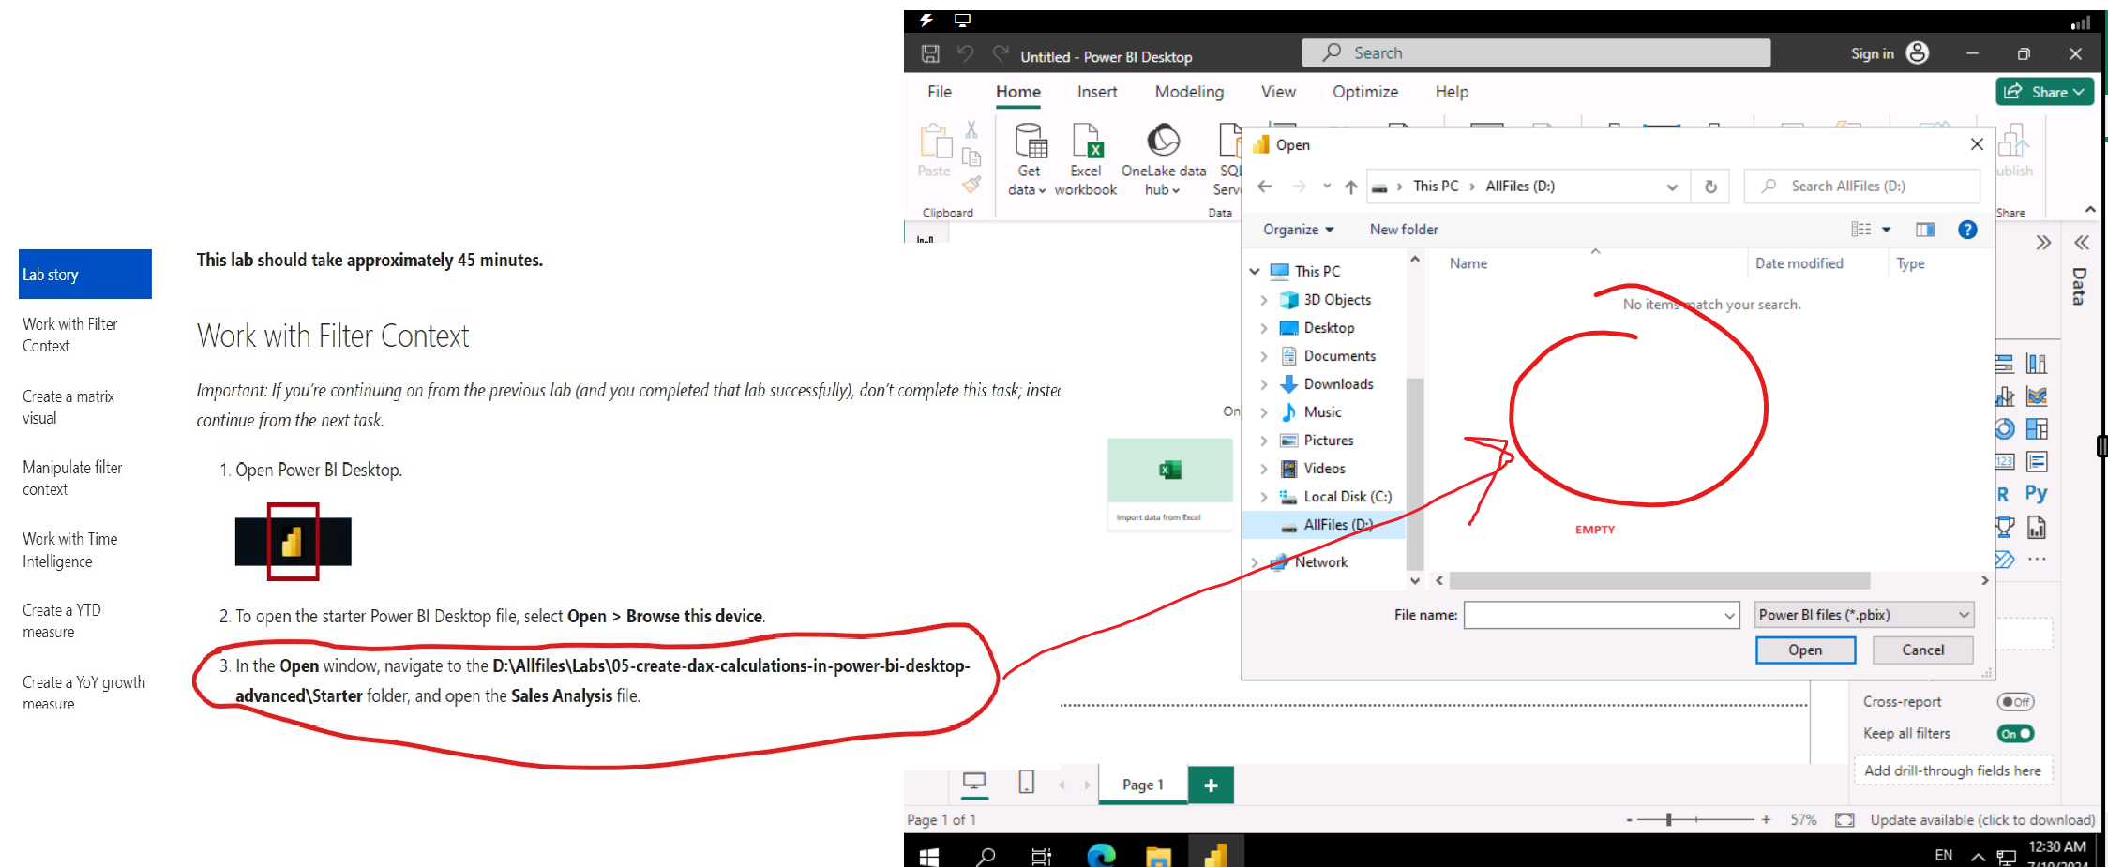
Task: Click the Power BI taskbar icon
Action: click(x=1216, y=855)
